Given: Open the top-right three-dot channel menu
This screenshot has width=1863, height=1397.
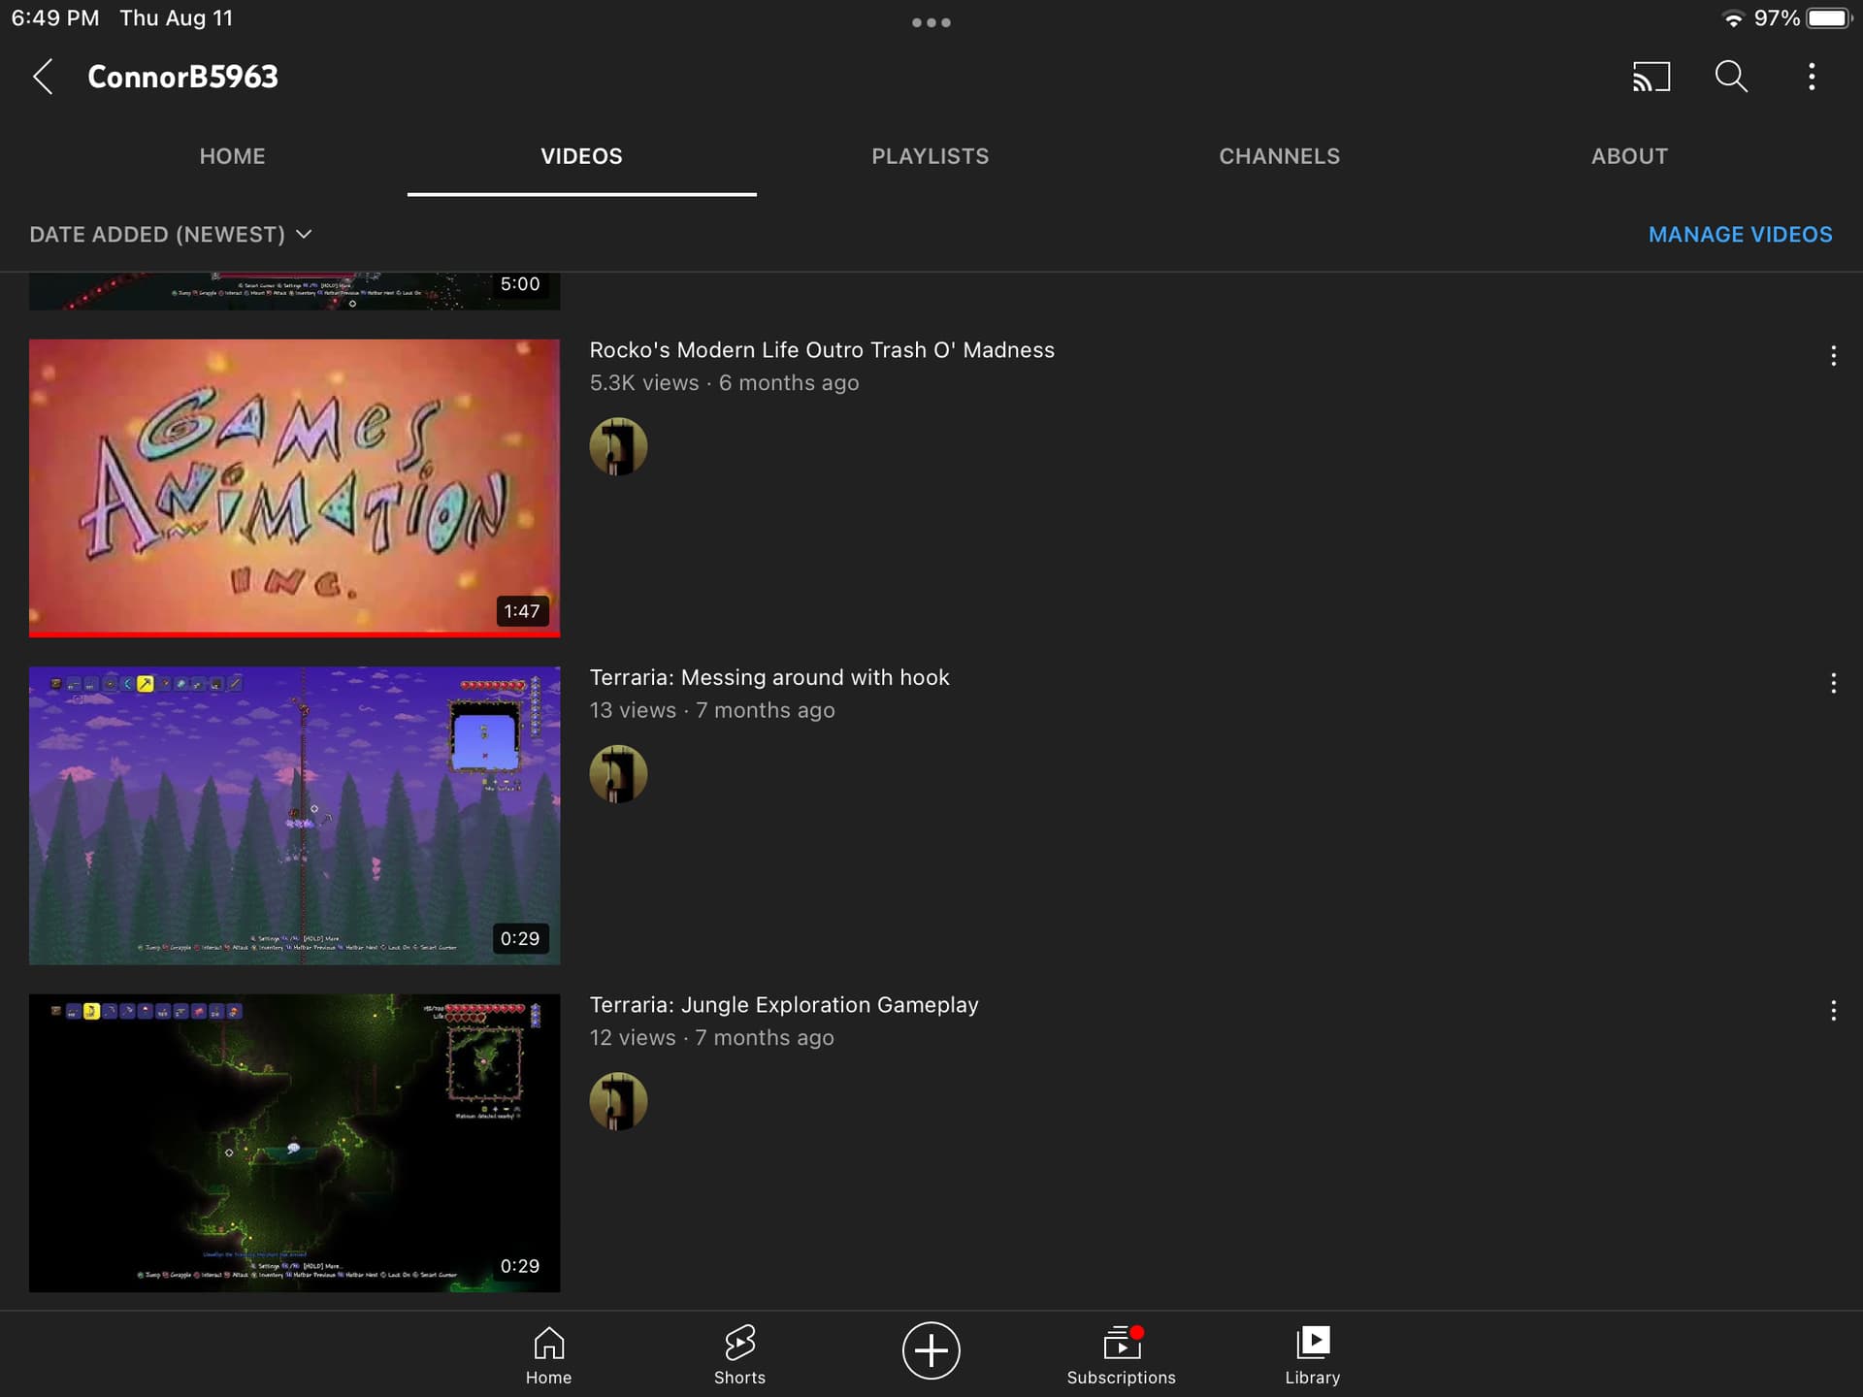Looking at the screenshot, I should (1811, 77).
